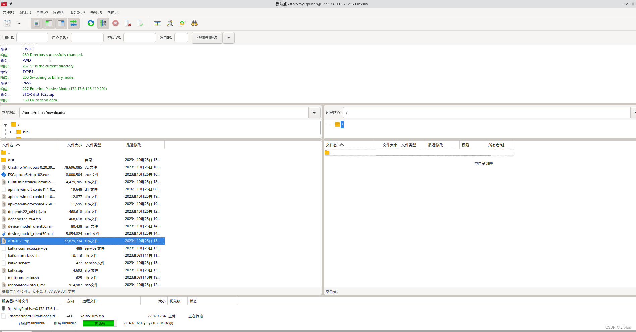The height and width of the screenshot is (332, 636).
Task: Open the directory listing filters dialog
Action: click(157, 23)
